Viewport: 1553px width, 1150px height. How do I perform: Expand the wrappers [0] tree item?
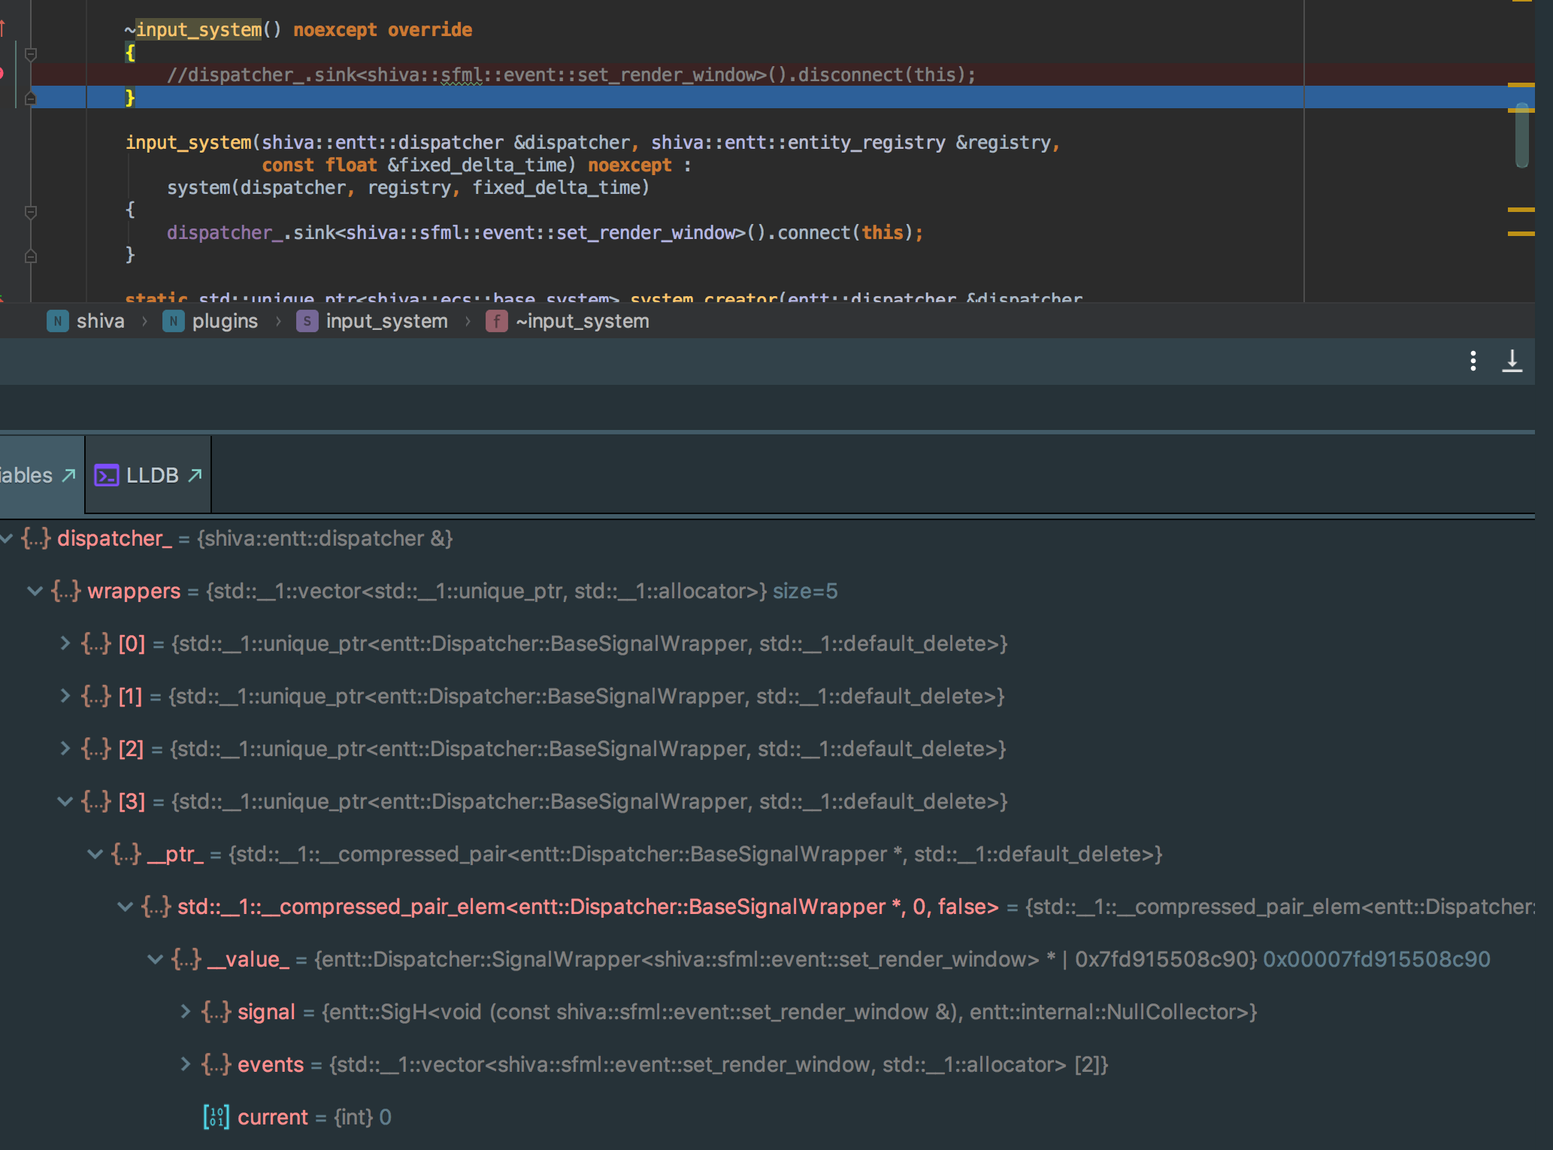(x=64, y=643)
